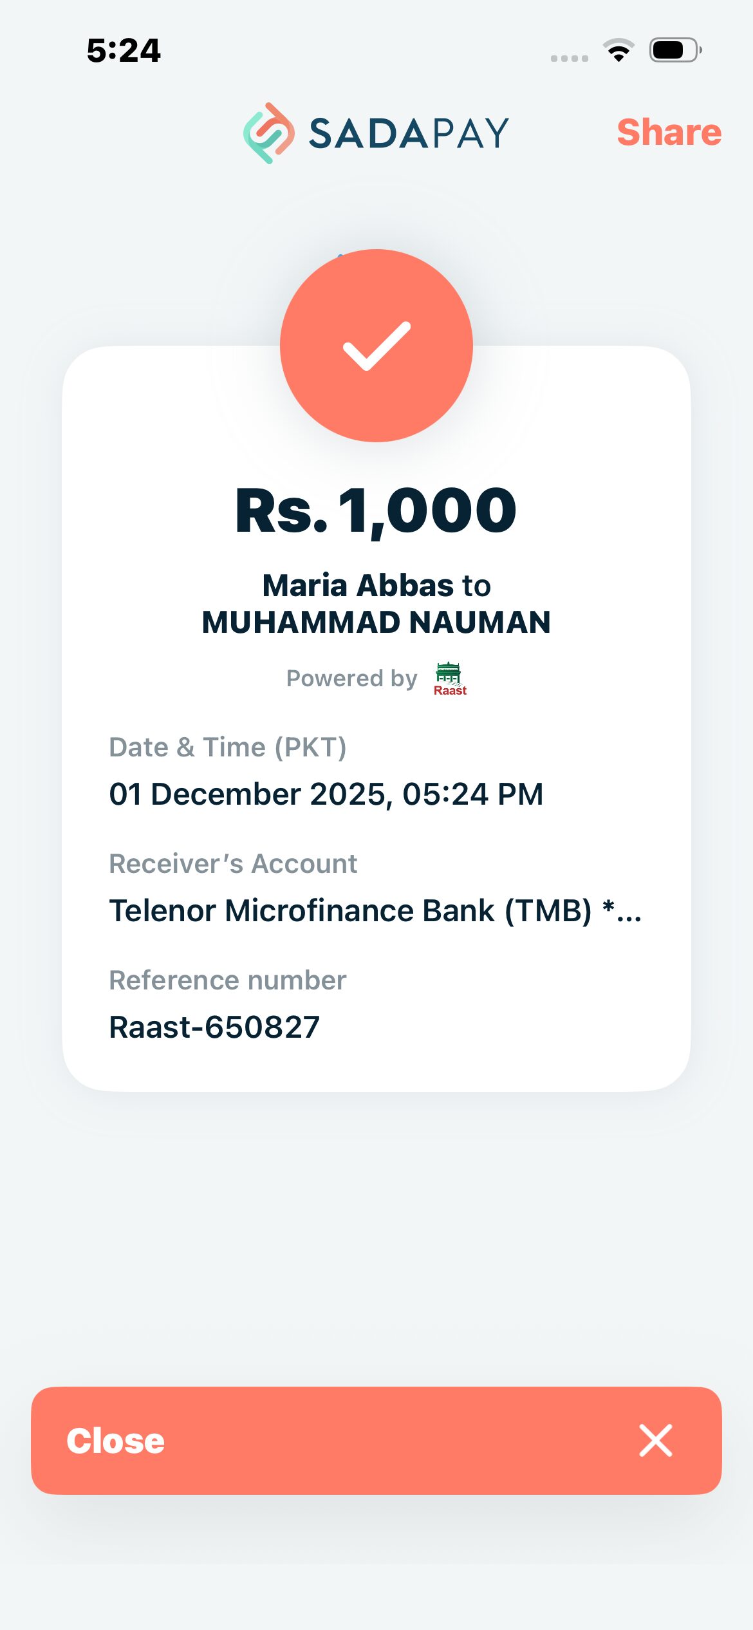The image size is (753, 1630).
Task: Tap the Date & Time (PKT) label
Action: click(x=228, y=747)
